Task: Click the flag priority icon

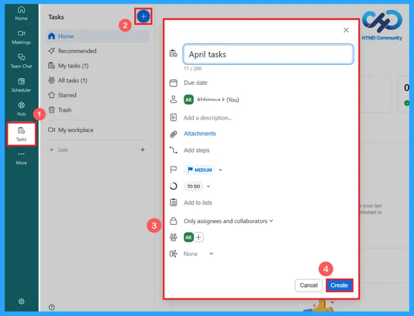Action: [x=173, y=170]
